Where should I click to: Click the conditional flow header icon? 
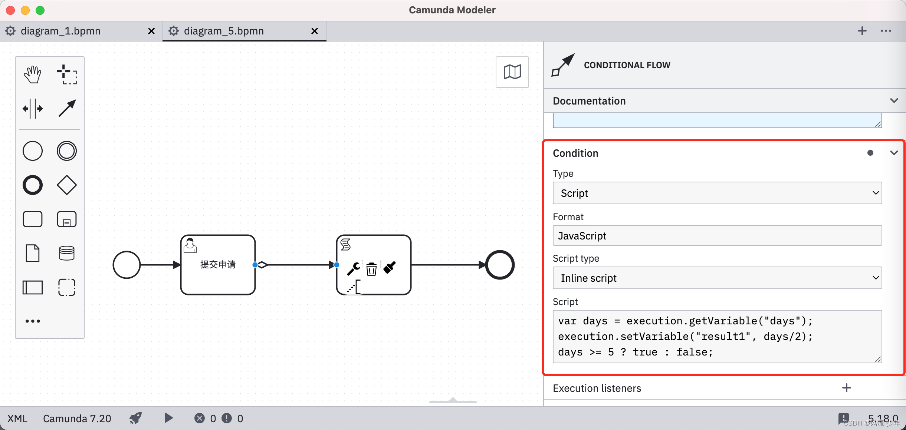pos(563,65)
